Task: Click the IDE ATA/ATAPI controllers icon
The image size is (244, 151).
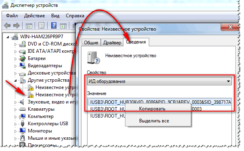Action: pyautogui.click(x=23, y=51)
